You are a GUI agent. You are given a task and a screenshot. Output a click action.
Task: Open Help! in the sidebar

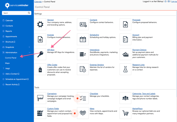[x=8, y=69]
